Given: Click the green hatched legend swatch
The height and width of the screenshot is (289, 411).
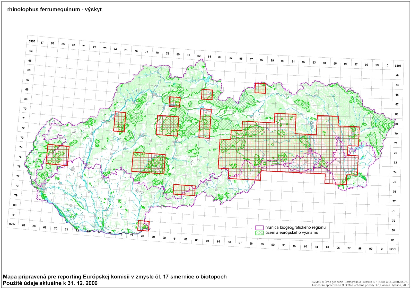Looking at the screenshot, I should pos(259,233).
